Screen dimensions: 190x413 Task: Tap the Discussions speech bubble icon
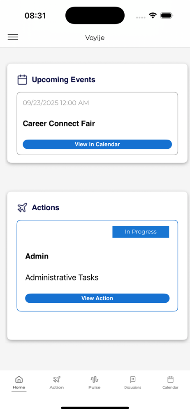click(x=133, y=380)
